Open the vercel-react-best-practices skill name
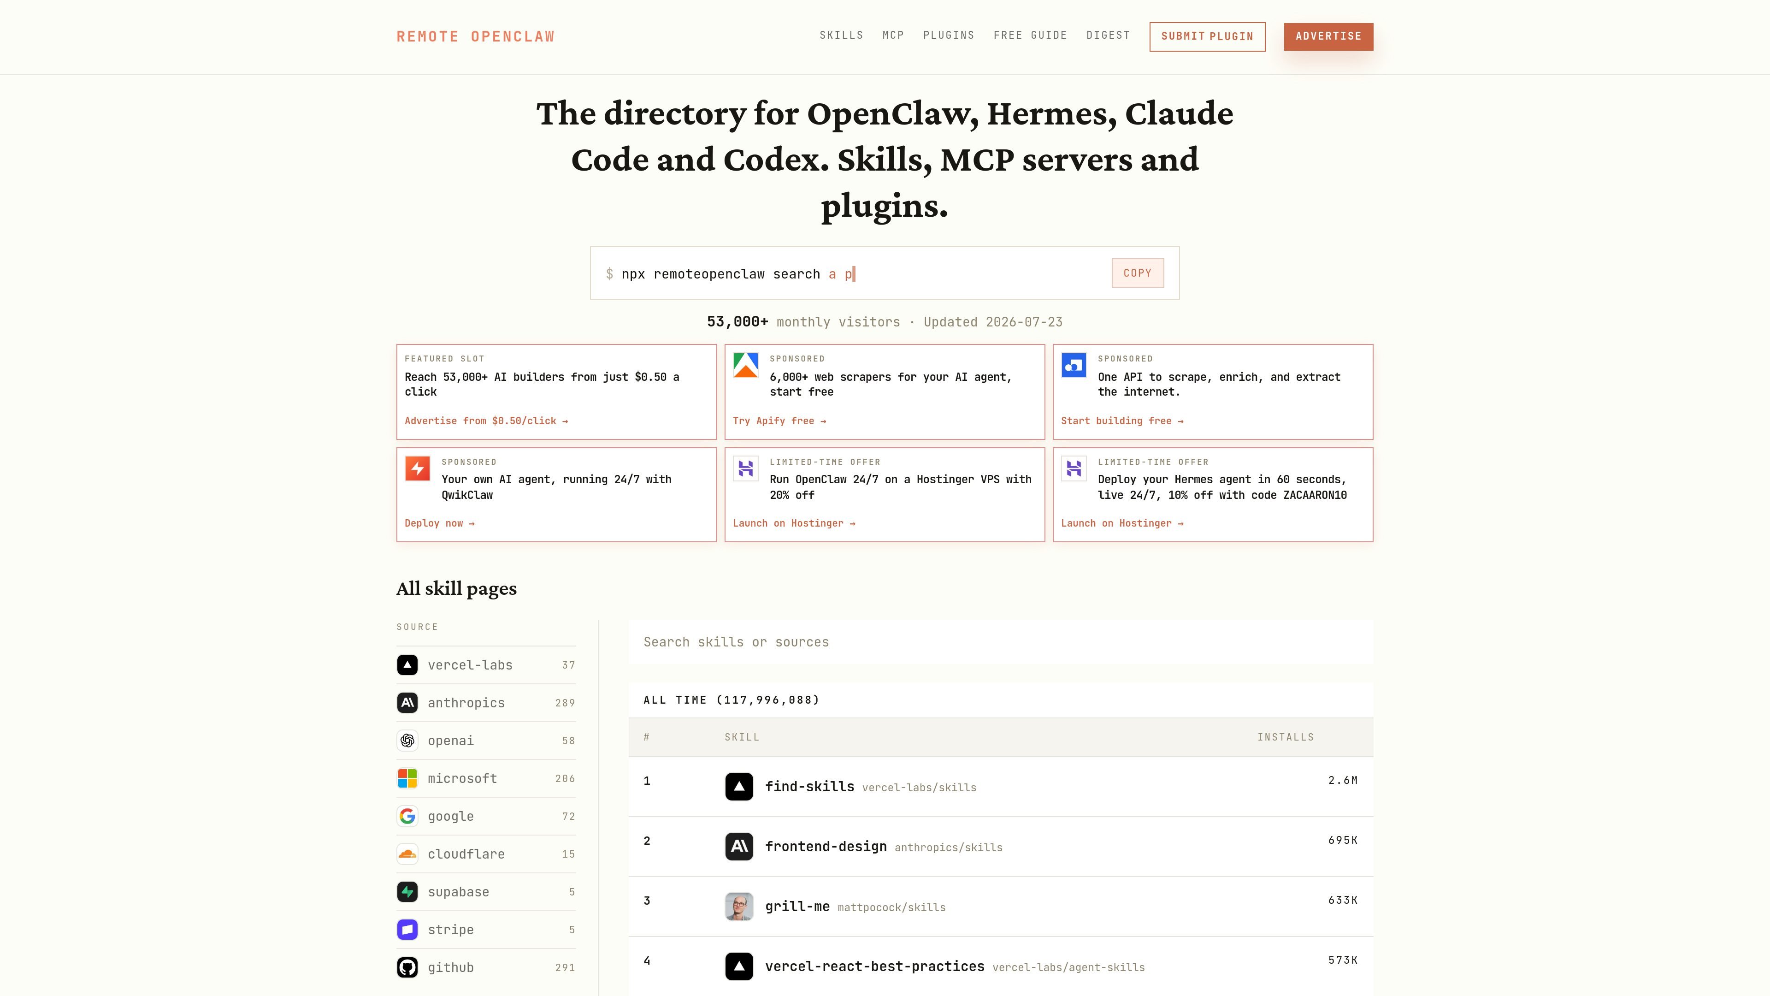 click(x=875, y=966)
